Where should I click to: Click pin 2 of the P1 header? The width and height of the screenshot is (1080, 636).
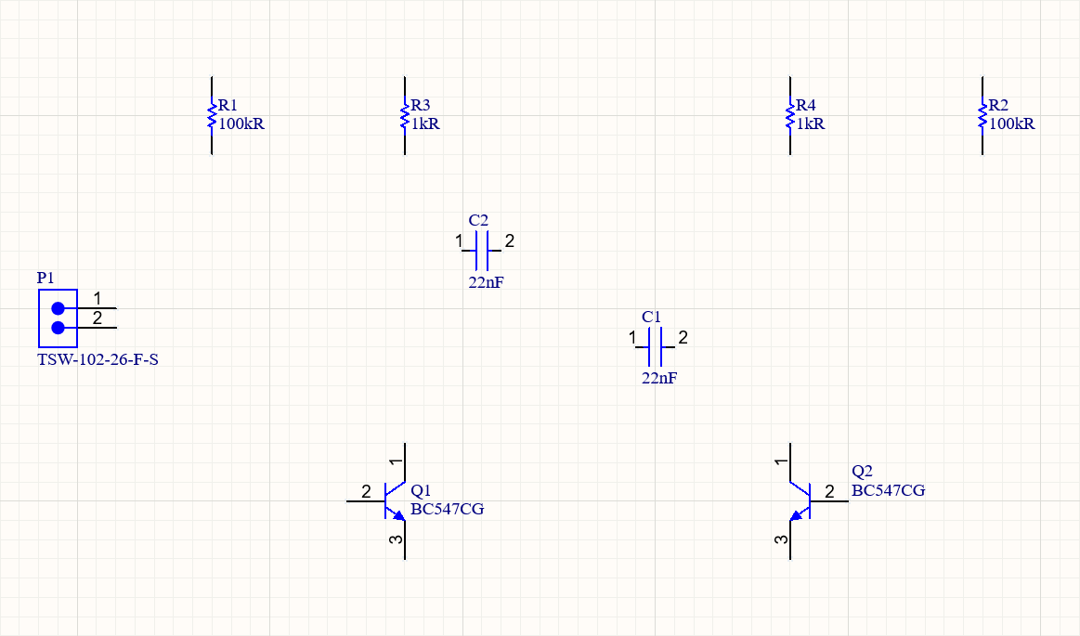click(x=102, y=327)
